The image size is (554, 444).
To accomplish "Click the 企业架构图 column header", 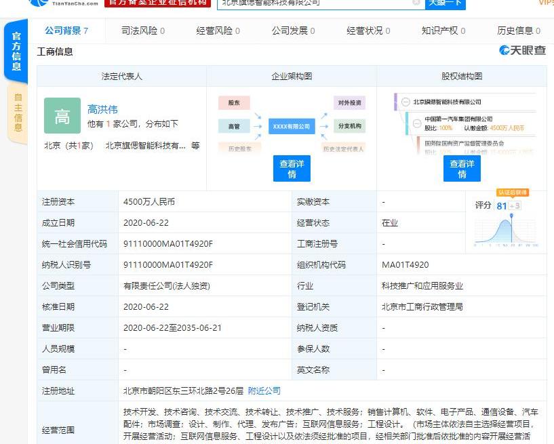I will coord(292,76).
